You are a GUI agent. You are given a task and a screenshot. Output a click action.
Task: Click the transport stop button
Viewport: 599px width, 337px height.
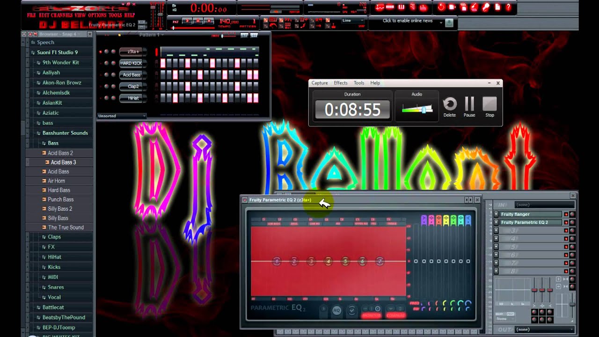(198, 21)
